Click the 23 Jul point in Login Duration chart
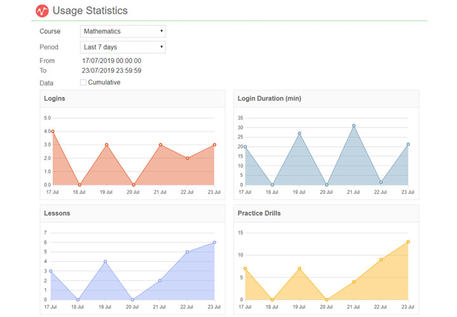 [x=408, y=144]
